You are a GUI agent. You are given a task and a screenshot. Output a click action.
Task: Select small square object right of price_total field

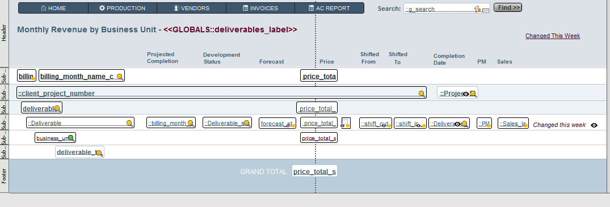[x=346, y=123]
